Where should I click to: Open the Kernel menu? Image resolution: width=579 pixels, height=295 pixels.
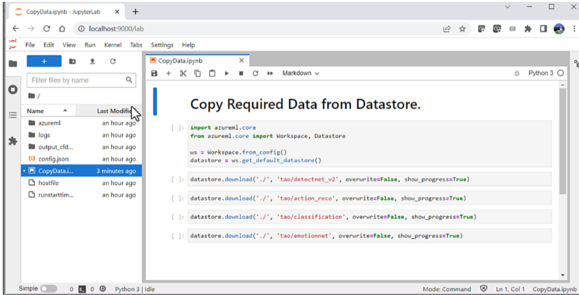click(x=113, y=45)
